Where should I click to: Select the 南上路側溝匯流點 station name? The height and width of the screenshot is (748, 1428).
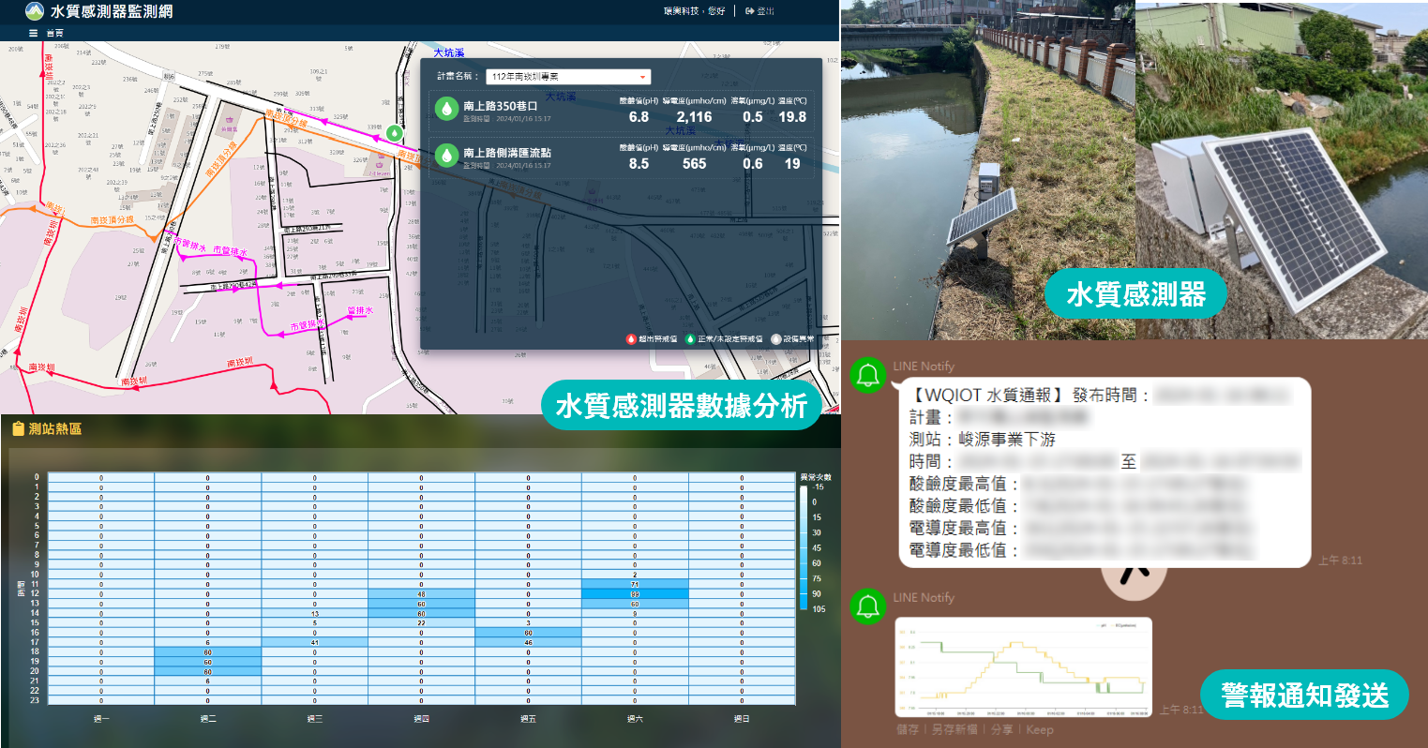coord(507,152)
